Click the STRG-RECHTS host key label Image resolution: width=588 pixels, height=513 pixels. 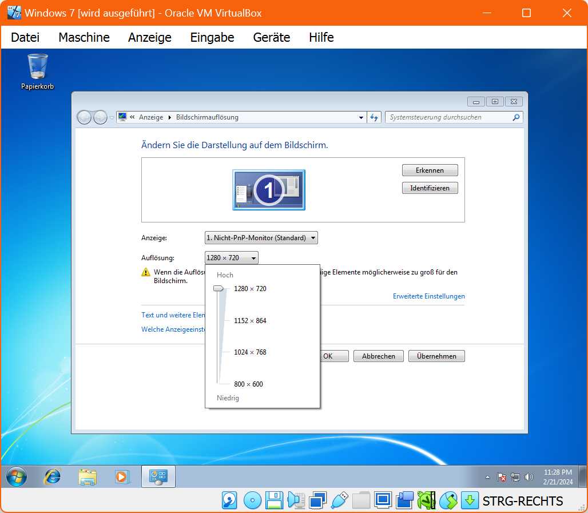tap(522, 501)
